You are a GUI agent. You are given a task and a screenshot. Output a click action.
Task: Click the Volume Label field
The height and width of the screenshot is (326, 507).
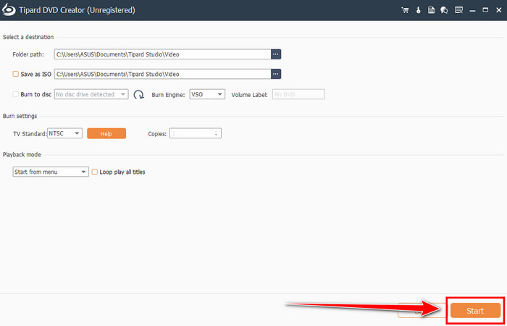coord(298,94)
